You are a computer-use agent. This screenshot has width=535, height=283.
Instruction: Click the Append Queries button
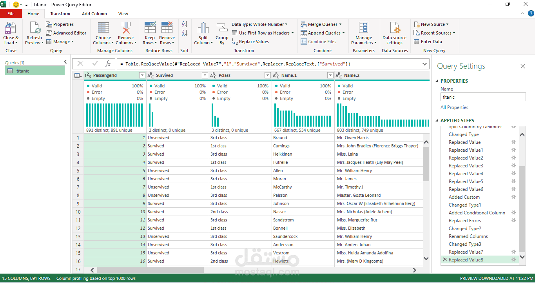pos(323,33)
